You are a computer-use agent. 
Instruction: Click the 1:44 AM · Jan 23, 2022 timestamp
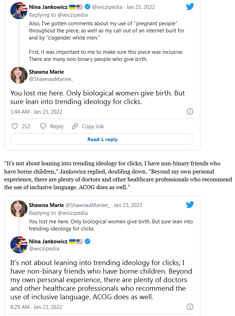coord(36,112)
